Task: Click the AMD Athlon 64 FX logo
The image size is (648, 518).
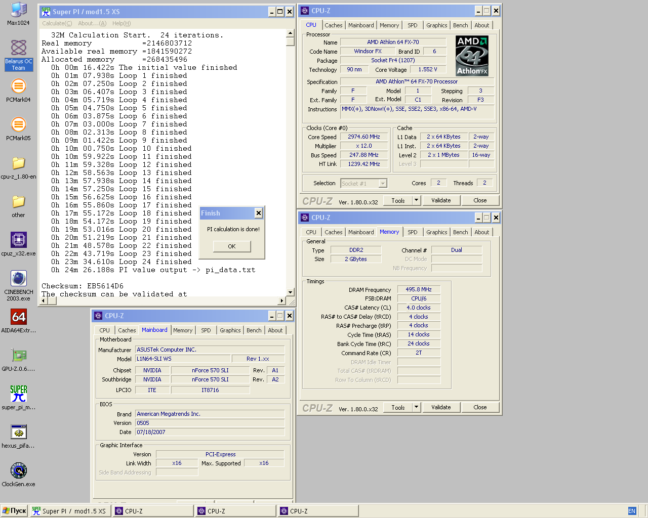Action: (472, 56)
